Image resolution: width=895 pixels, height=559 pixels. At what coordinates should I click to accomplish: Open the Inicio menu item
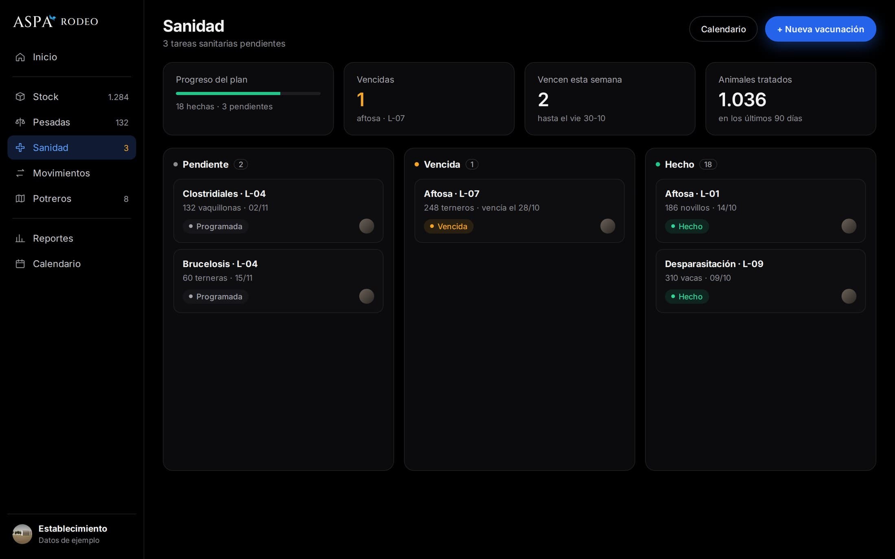coord(72,57)
